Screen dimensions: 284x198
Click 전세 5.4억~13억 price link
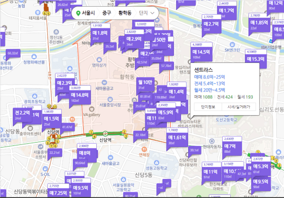click(209, 84)
